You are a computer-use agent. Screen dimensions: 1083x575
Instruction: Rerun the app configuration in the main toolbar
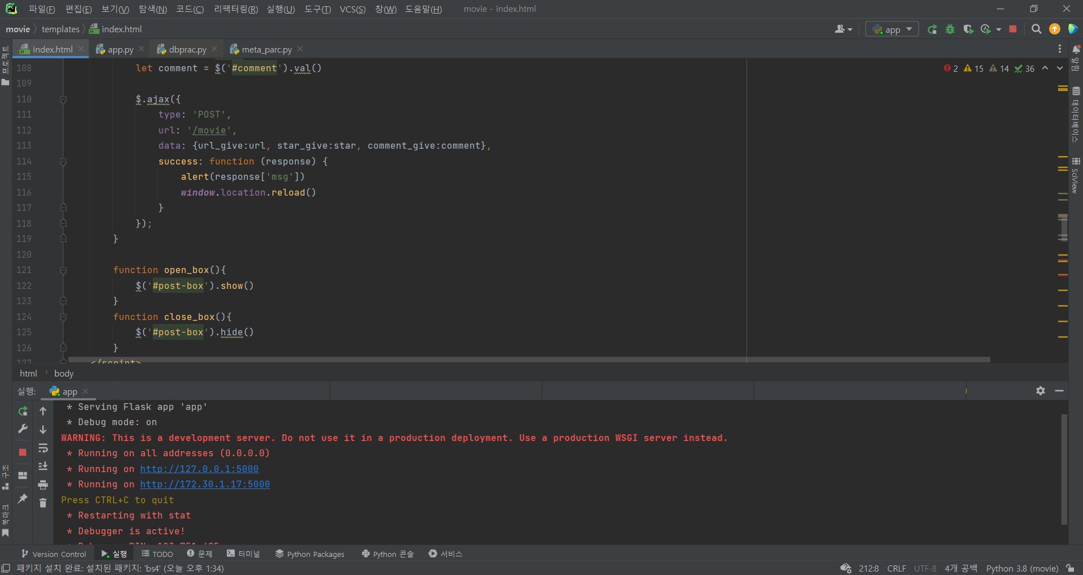pos(932,29)
